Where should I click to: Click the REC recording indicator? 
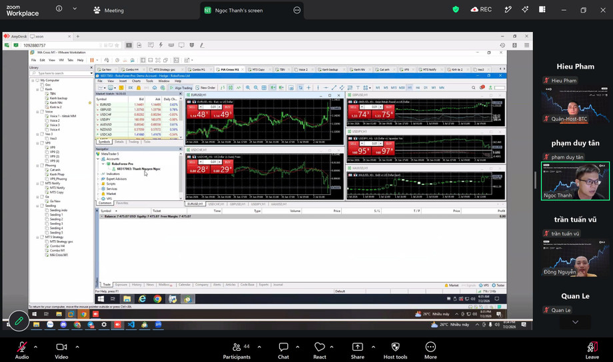pos(481,9)
